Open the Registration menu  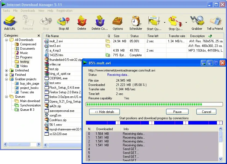point(64,11)
